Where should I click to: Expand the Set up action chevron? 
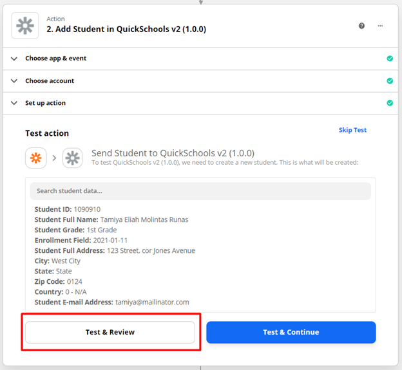(x=14, y=103)
